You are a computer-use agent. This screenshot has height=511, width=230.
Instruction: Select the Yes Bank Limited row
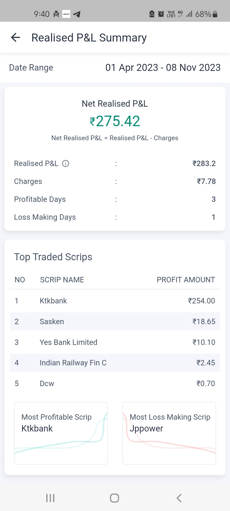115,342
